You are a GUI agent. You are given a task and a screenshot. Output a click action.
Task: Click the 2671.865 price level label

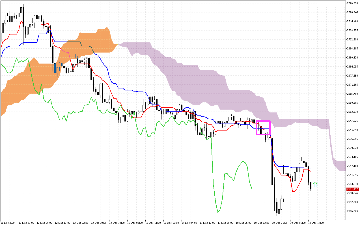click(x=352, y=85)
